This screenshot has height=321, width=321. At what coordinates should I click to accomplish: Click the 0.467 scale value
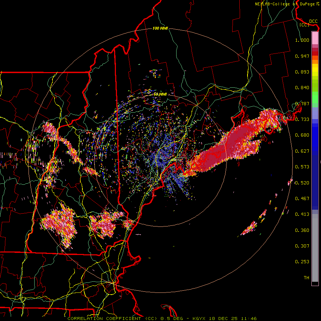pyautogui.click(x=302, y=199)
